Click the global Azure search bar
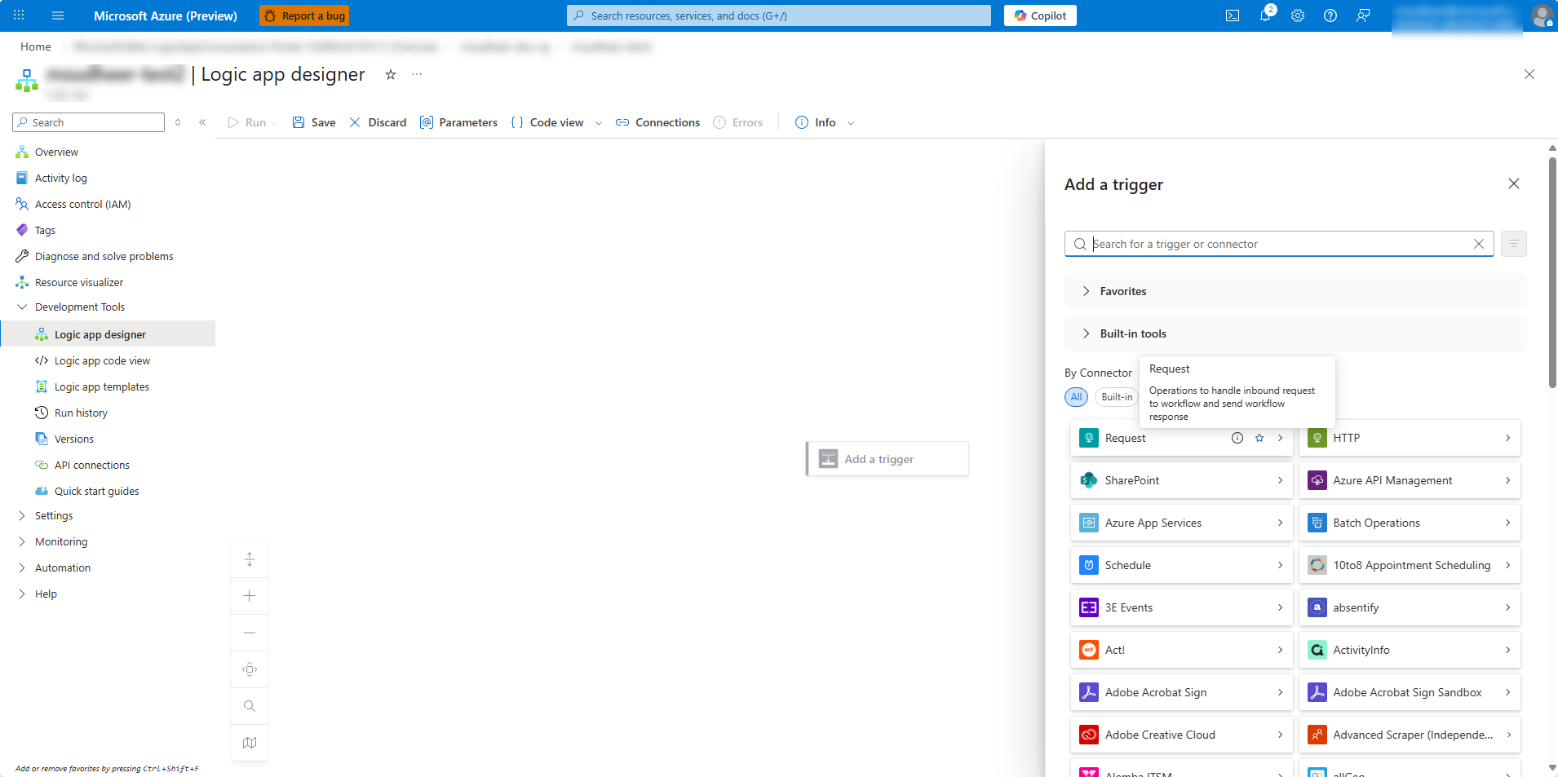This screenshot has height=777, width=1558. [x=779, y=15]
